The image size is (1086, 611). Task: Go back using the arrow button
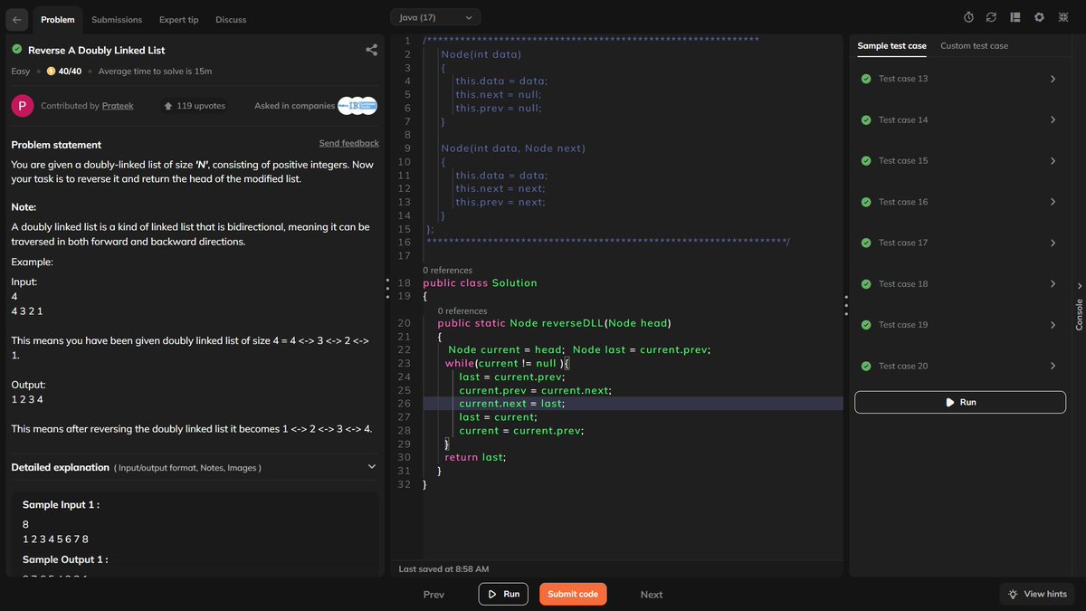click(19, 19)
